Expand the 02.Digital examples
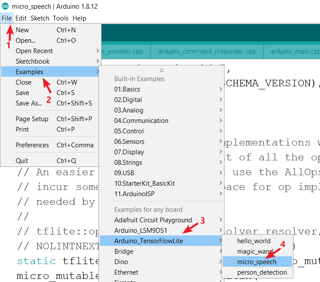 [x=162, y=99]
